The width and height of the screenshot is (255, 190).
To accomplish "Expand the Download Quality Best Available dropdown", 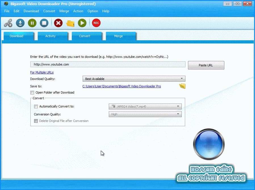I will tap(134, 79).
